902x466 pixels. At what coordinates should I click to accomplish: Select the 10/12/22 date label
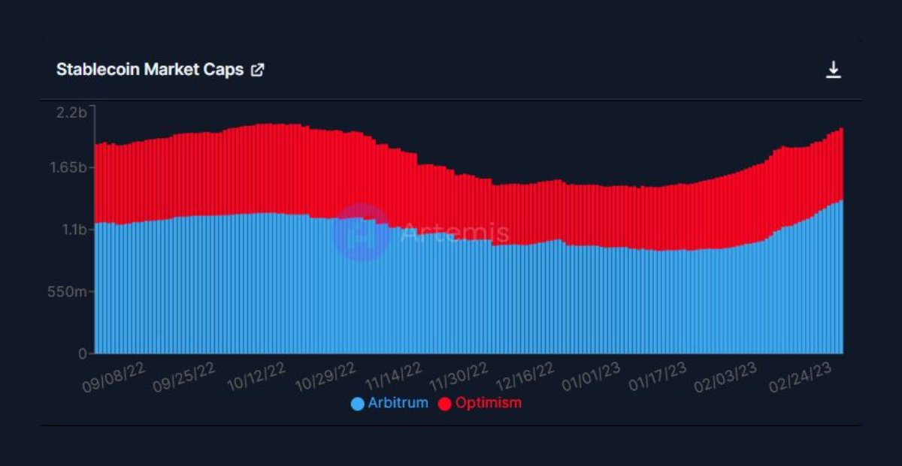click(x=256, y=375)
